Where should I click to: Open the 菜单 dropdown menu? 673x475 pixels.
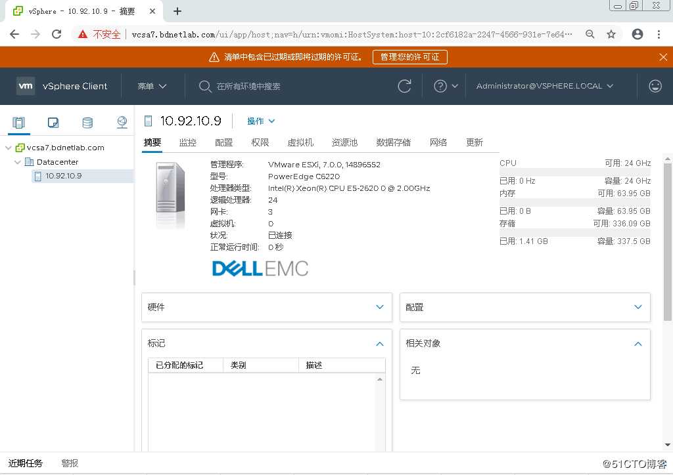coord(152,86)
